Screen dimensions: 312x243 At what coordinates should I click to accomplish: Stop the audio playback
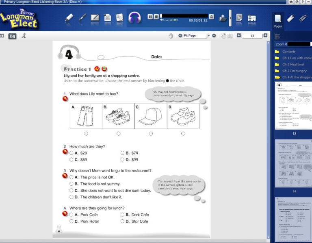(x=156, y=17)
